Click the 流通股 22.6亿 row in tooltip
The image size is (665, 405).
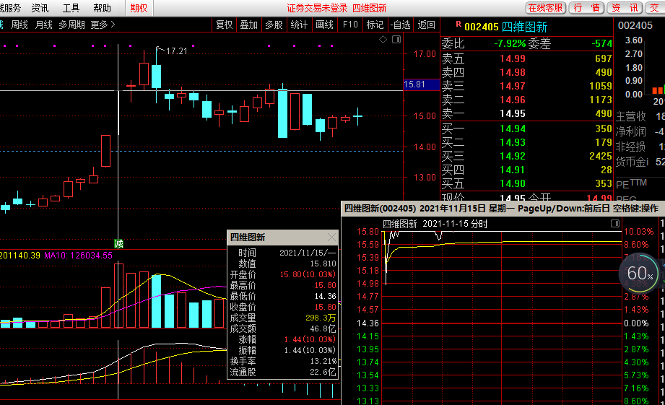(x=282, y=372)
